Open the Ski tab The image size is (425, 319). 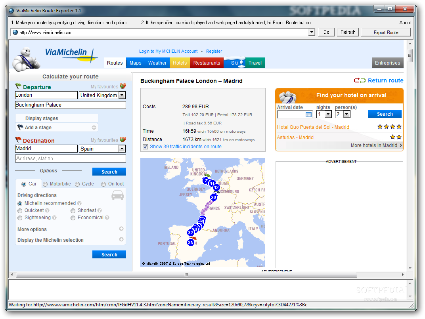234,63
